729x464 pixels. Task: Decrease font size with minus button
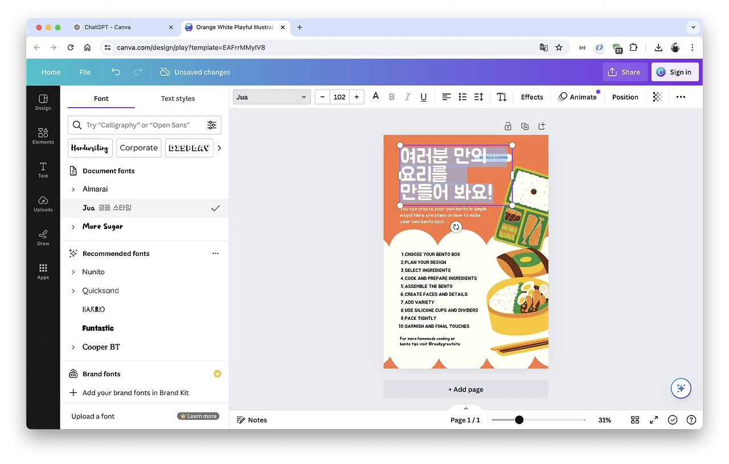[322, 97]
